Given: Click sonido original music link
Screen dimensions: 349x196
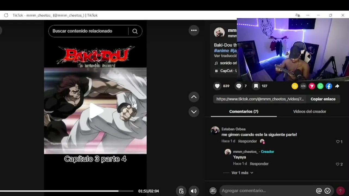Looking at the screenshot, I should [226, 63].
